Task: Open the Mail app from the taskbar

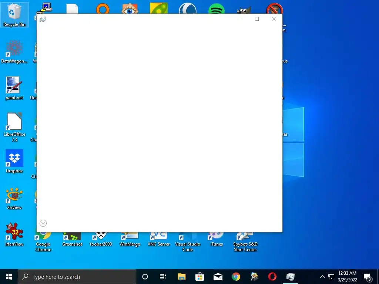Action: 218,277
